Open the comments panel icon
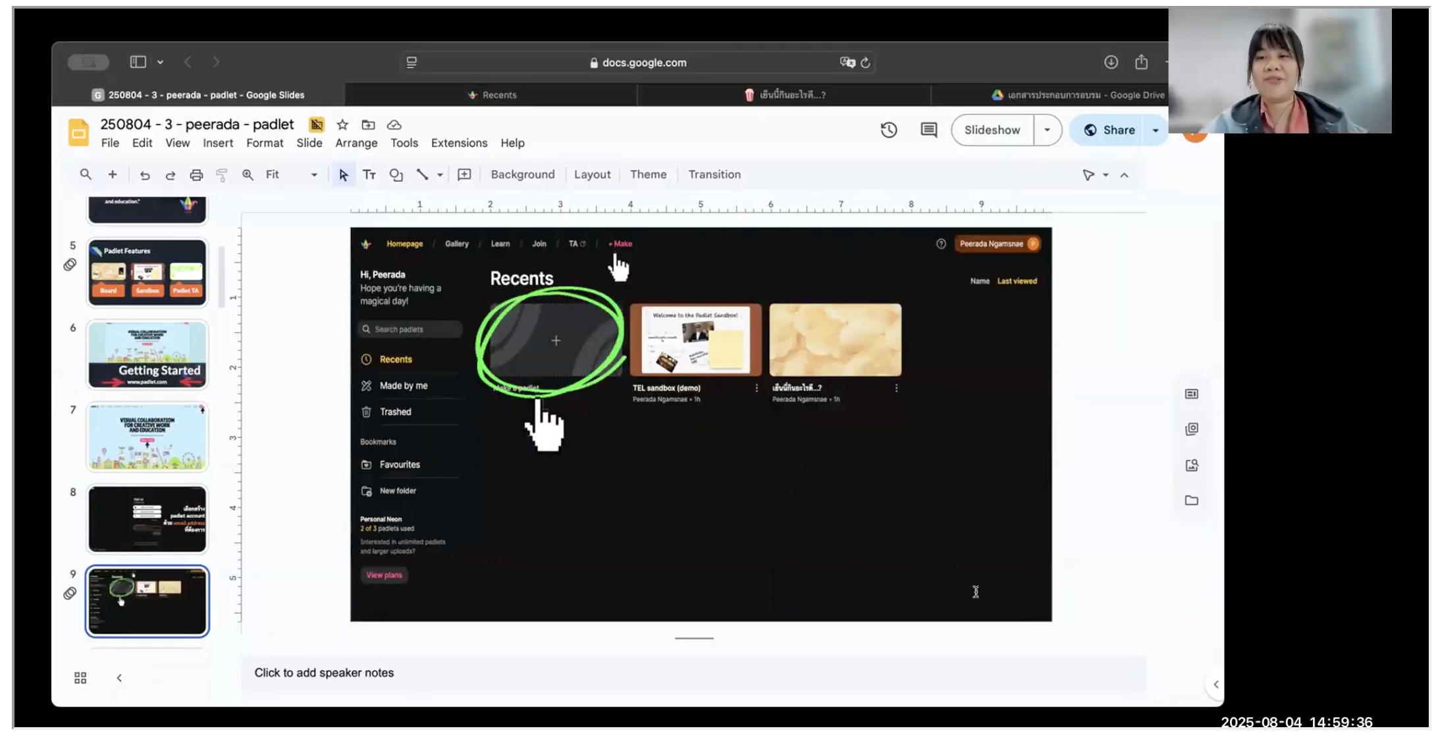The image size is (1438, 741). (928, 130)
